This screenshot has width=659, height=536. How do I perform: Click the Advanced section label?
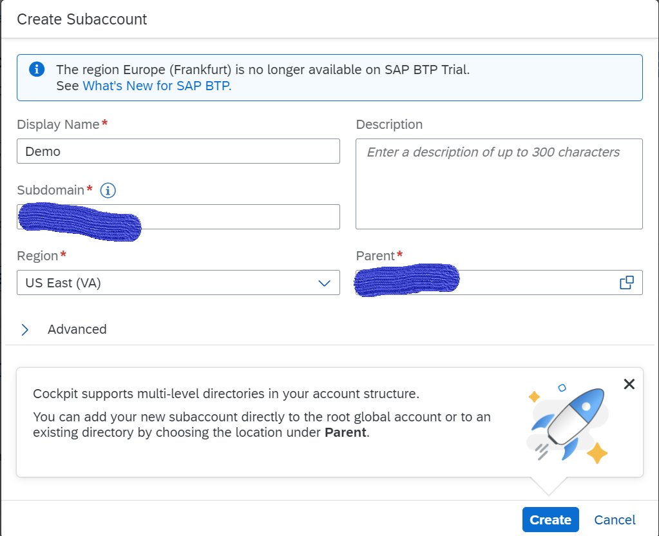(77, 329)
